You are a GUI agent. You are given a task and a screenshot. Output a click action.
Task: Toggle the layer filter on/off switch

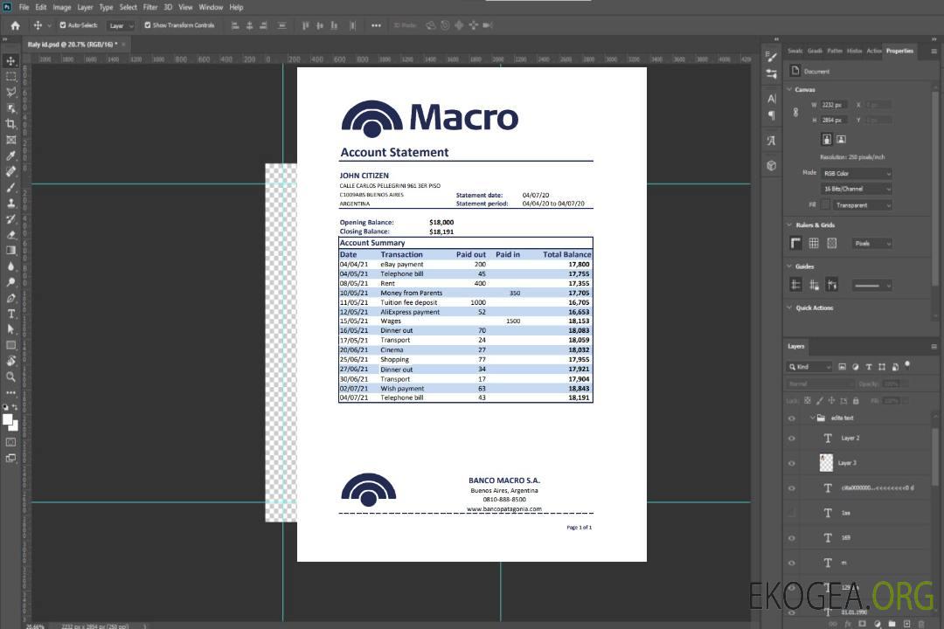click(907, 365)
